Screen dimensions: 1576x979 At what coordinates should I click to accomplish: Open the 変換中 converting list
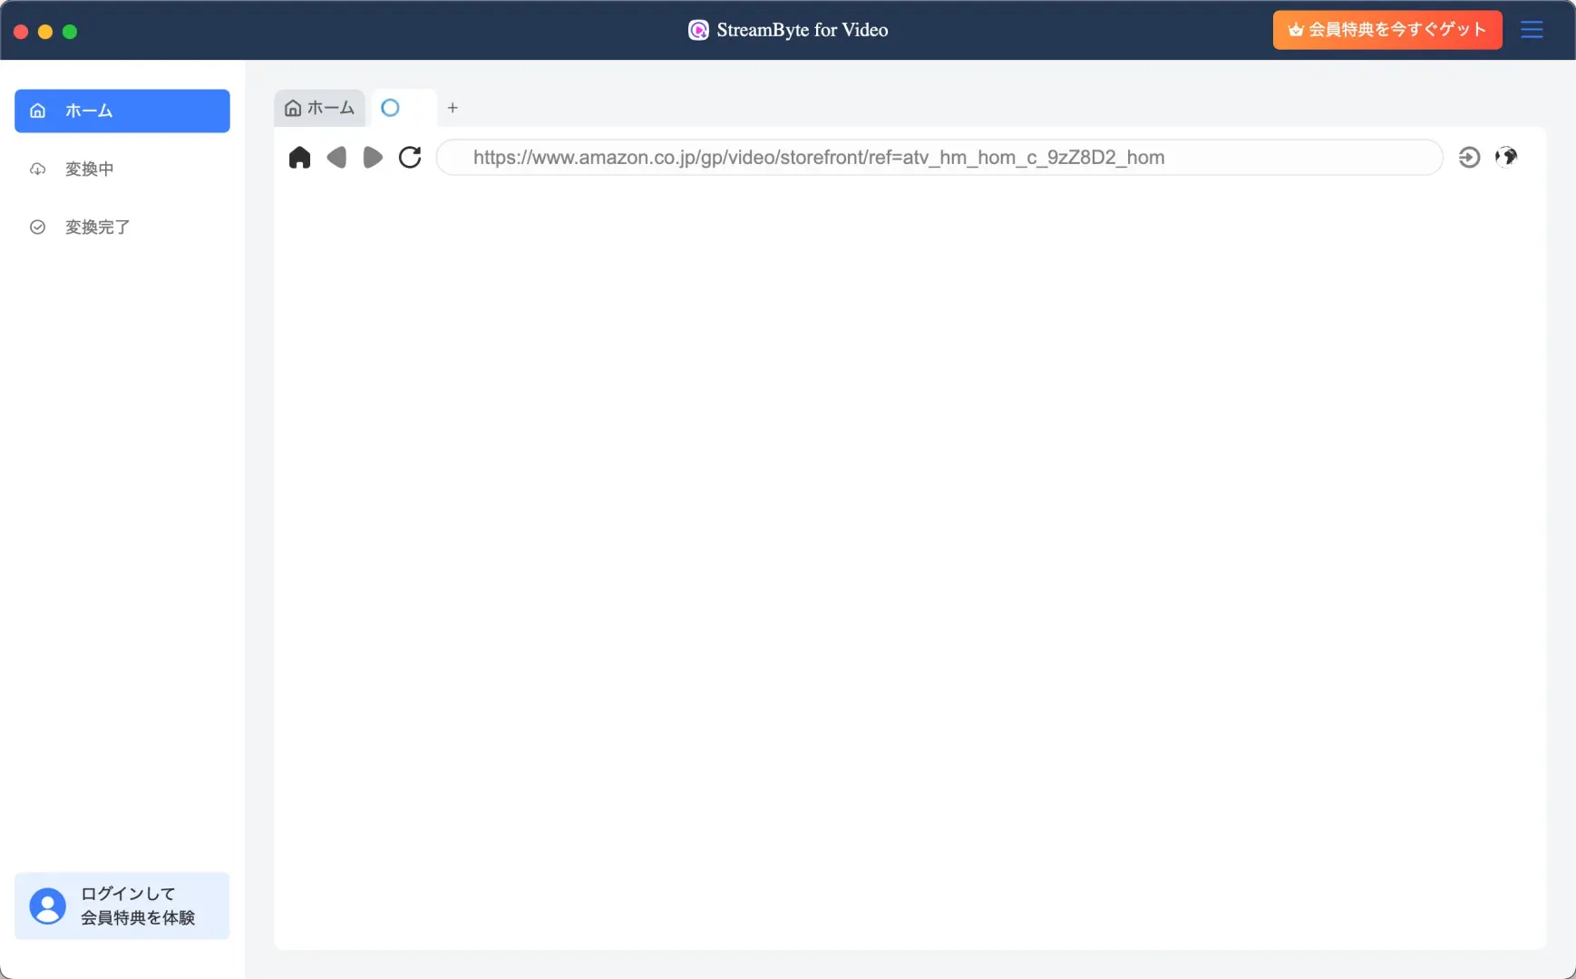(122, 169)
